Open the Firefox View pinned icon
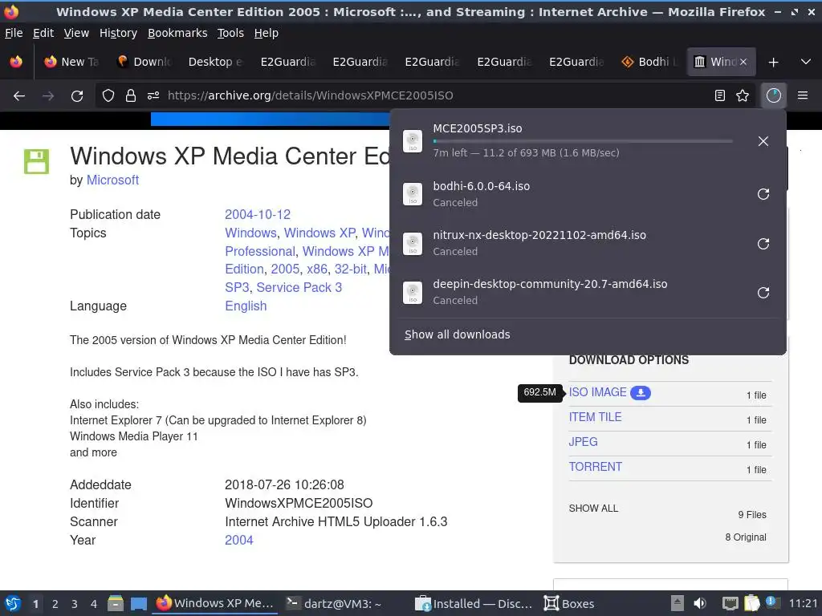 point(16,63)
